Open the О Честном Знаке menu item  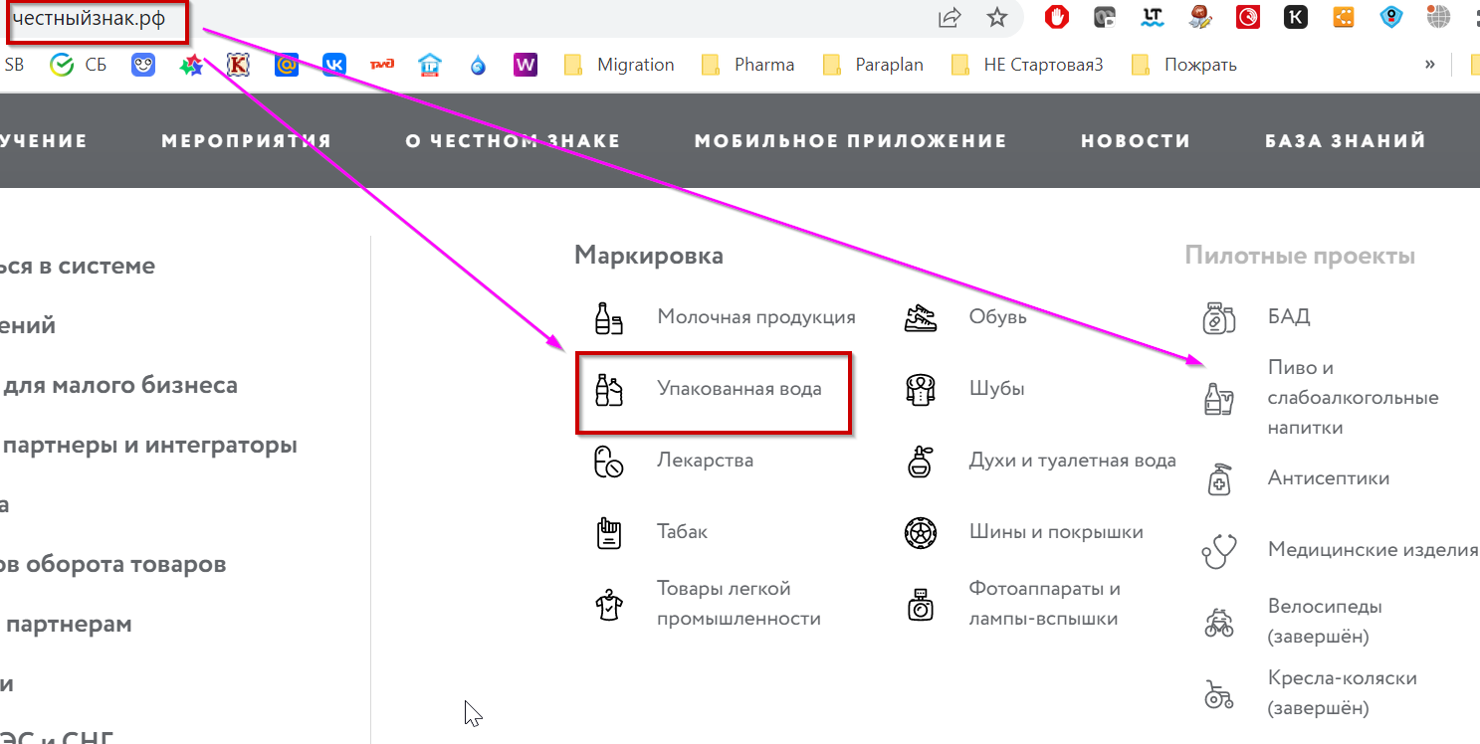(513, 141)
